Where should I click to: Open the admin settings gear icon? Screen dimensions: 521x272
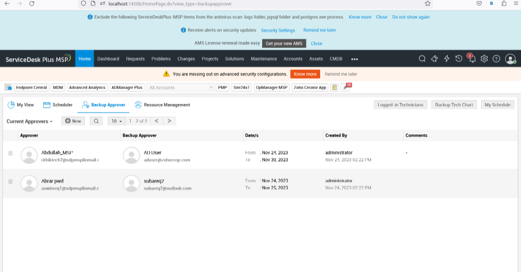484,59
